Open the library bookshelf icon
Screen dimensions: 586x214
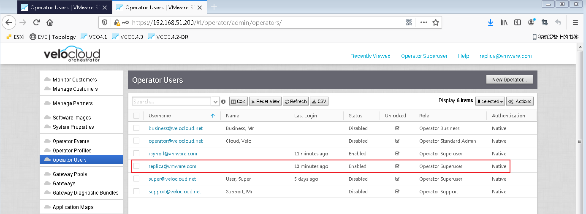504,22
